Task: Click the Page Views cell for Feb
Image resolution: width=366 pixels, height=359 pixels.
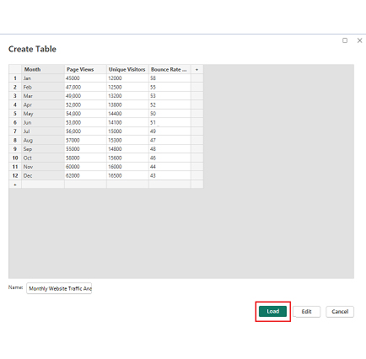Action: pos(85,87)
